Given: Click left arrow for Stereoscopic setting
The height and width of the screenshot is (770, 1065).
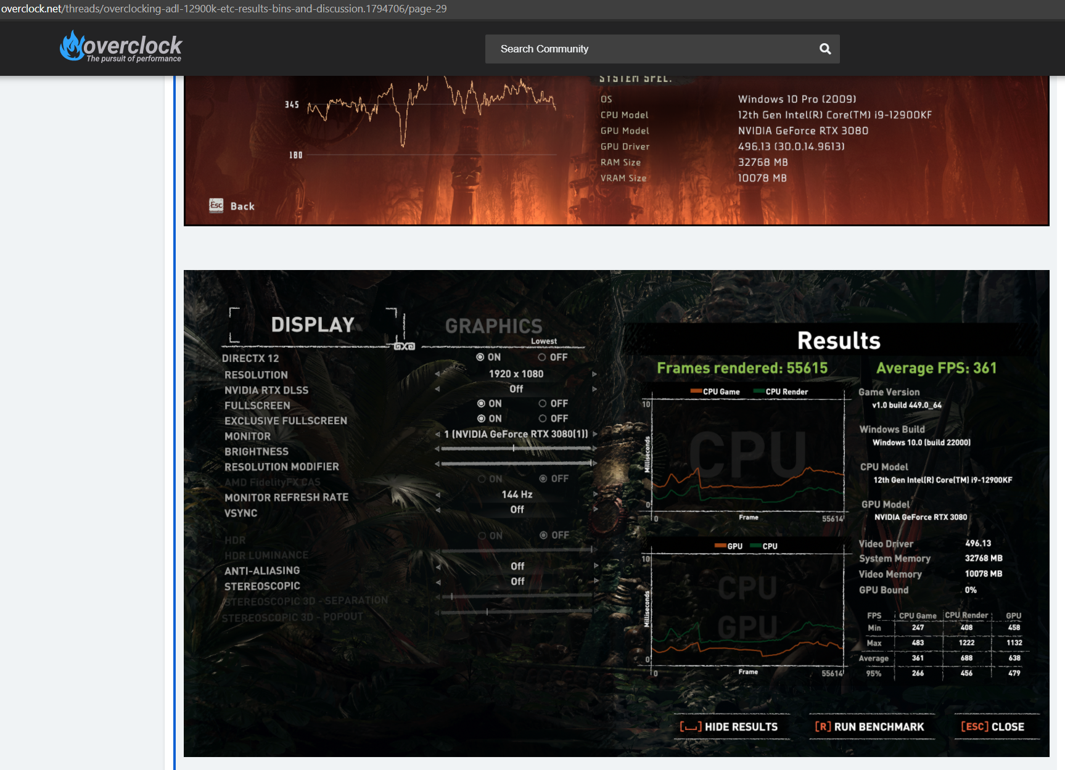Looking at the screenshot, I should 438,582.
